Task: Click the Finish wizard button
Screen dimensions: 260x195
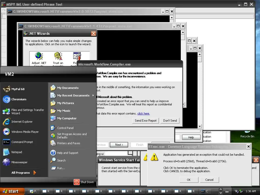Action: [139, 145]
